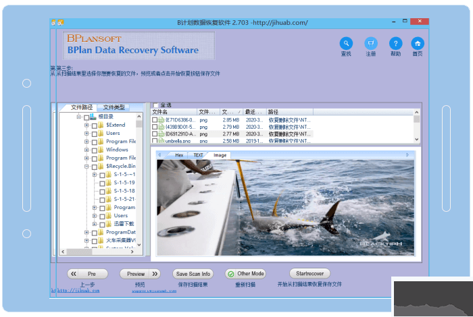This screenshot has height=317, width=473.
Task: Expand the 迅雷下载 folder node
Action: tap(95, 224)
